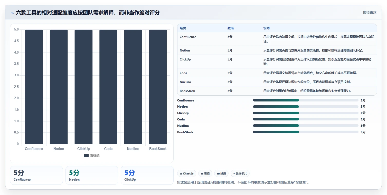This screenshot has width=387, height=195.
Task: Click the Nuclino progress bar
Action: coord(306,126)
